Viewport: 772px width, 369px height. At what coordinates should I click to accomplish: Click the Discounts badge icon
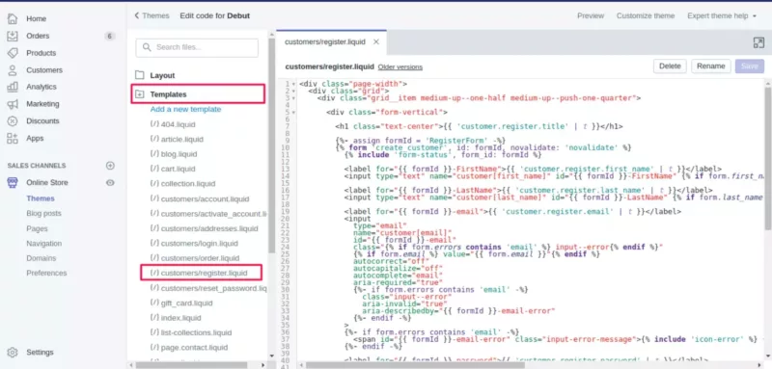pos(13,120)
